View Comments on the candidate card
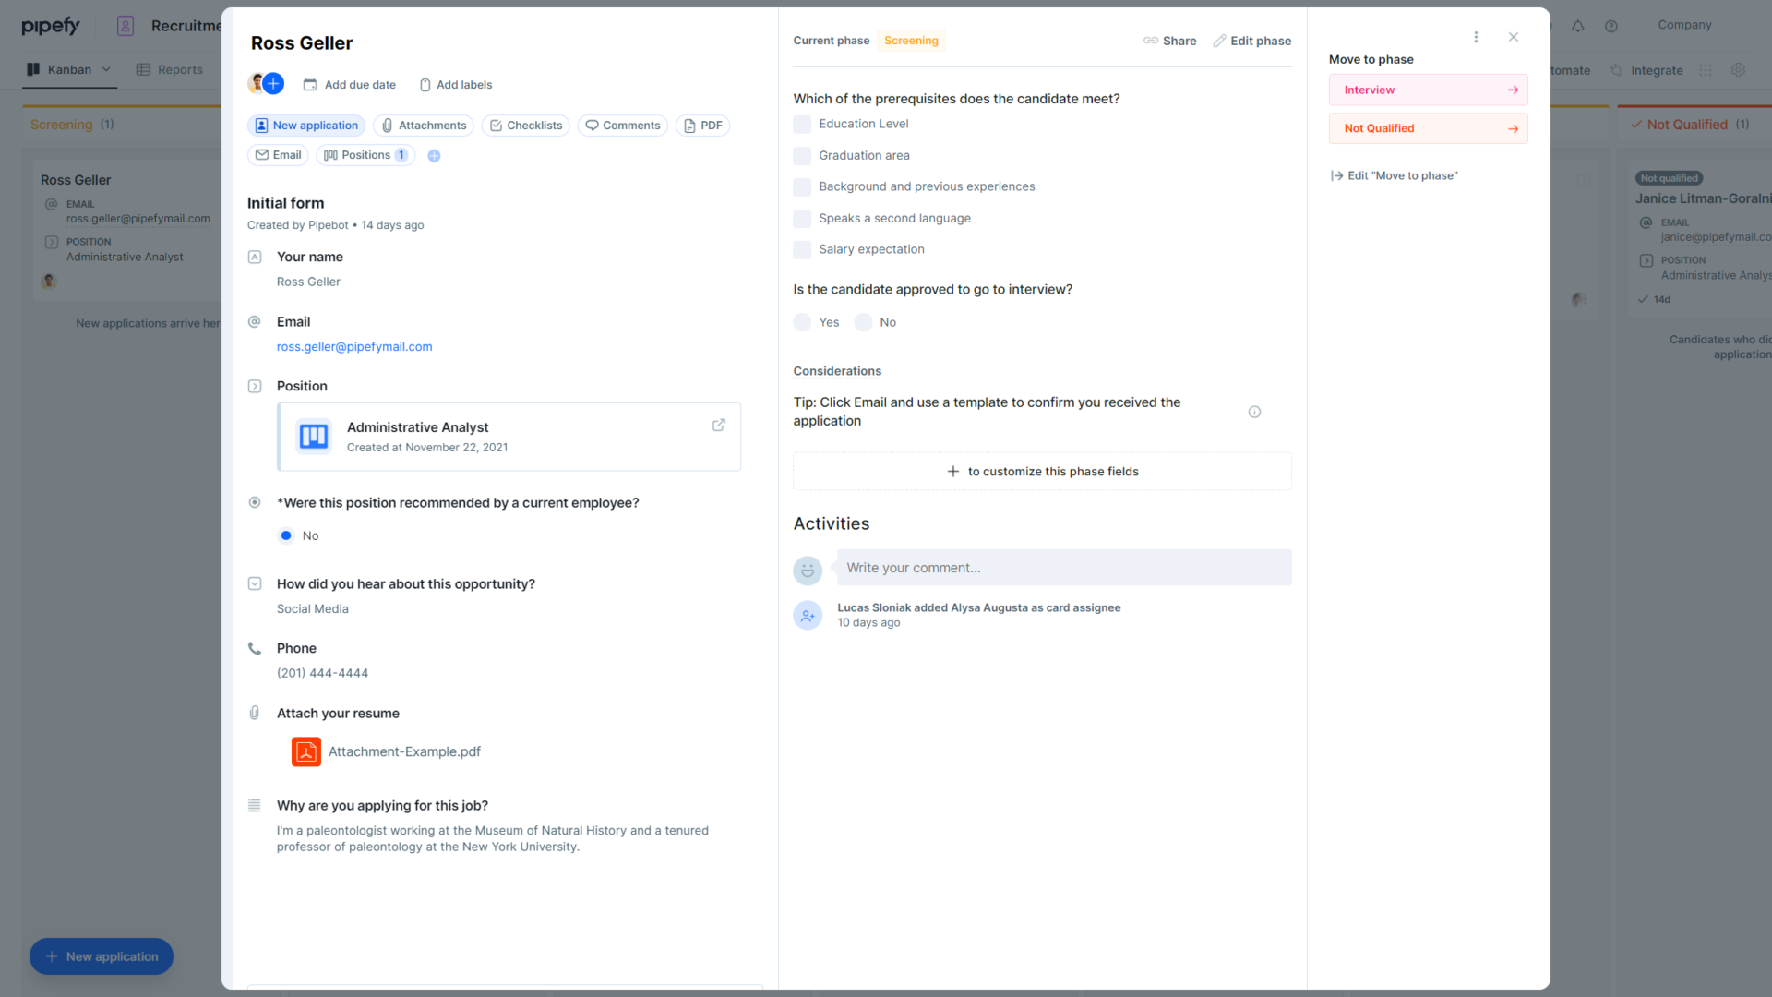This screenshot has width=1772, height=997. coord(622,125)
